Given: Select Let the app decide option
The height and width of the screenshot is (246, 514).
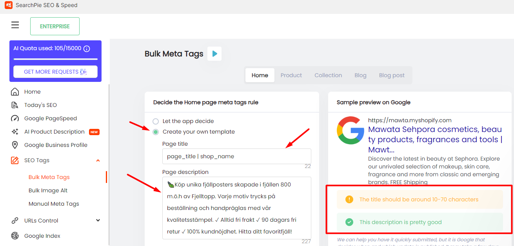Looking at the screenshot, I should click(x=156, y=121).
